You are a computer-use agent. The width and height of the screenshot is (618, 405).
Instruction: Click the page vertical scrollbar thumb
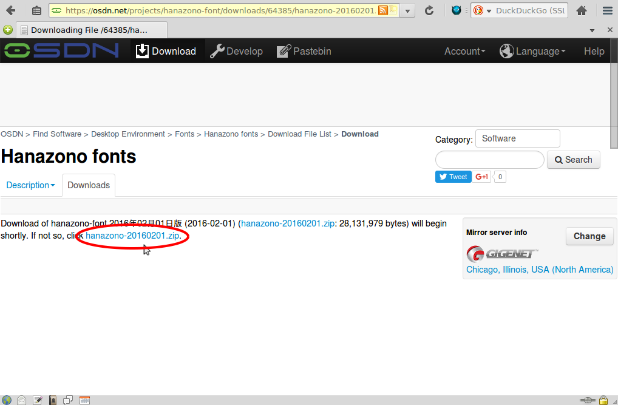(x=614, y=94)
